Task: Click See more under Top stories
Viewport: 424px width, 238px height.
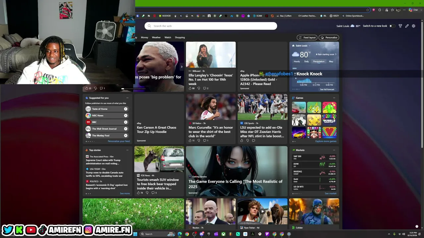Action: tap(125, 193)
